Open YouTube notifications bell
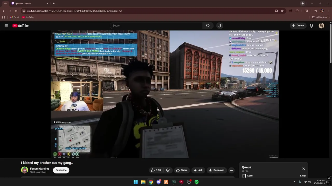Screen dimensions: 332x186 (312, 26)
